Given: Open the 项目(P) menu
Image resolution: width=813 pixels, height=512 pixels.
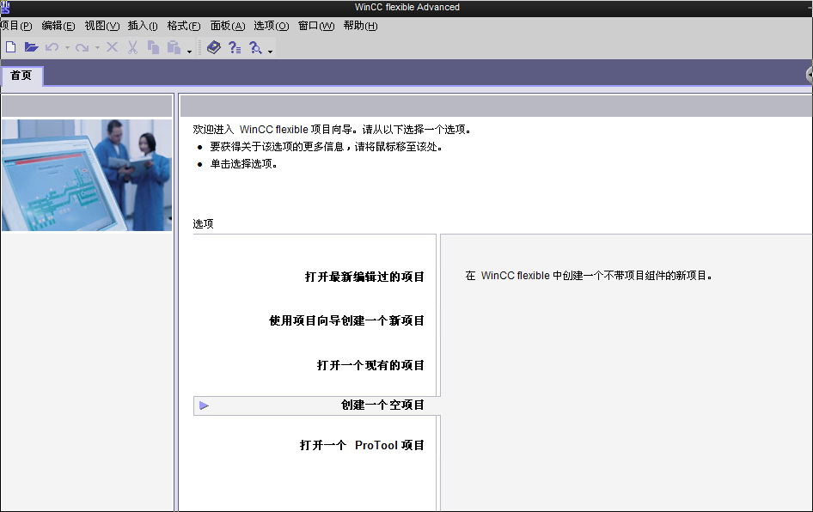Looking at the screenshot, I should click(15, 26).
